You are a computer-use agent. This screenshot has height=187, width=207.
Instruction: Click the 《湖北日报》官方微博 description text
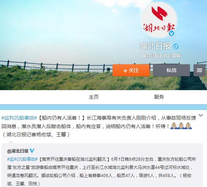160,56
